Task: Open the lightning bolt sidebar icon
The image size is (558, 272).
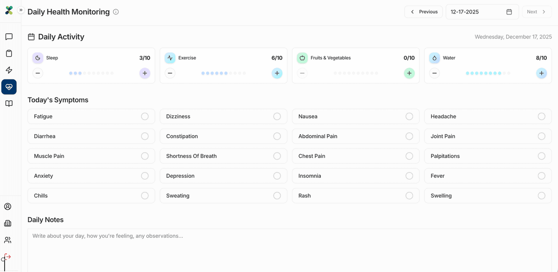Action: tap(9, 70)
